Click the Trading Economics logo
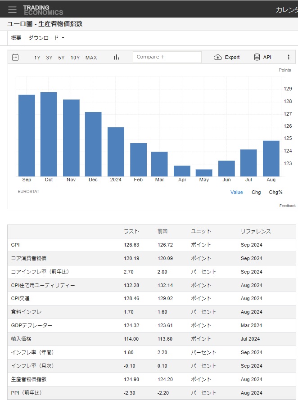 click(x=43, y=10)
